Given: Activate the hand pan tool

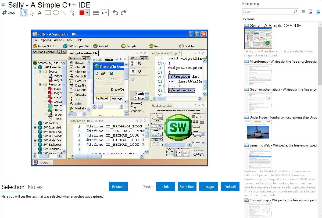Looking at the screenshot, I should [23, 13].
